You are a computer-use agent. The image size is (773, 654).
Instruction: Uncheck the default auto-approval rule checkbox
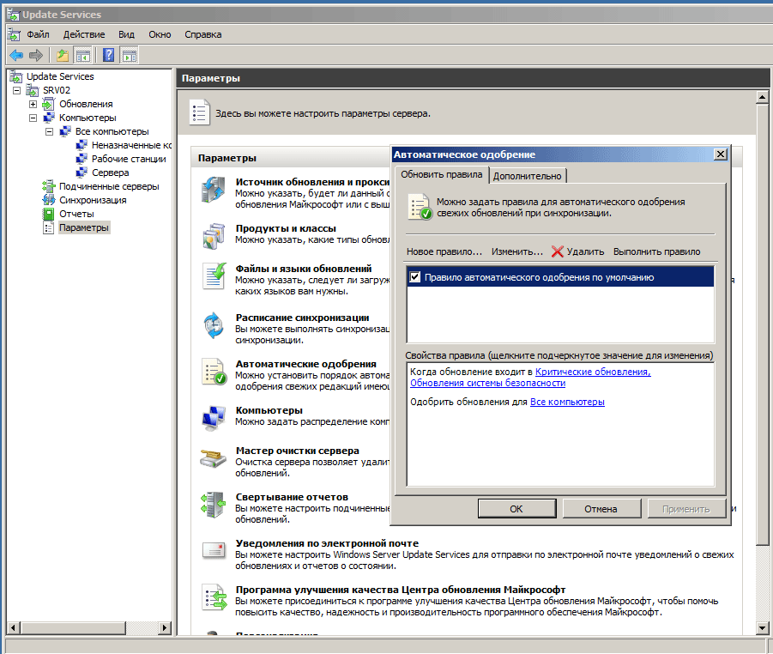coord(416,277)
